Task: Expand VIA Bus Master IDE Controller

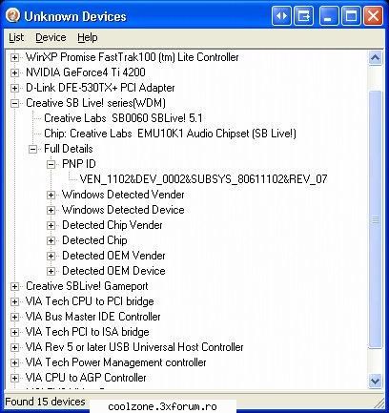Action: (x=14, y=317)
